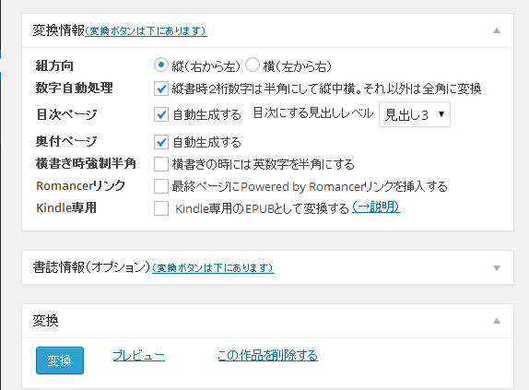This screenshot has height=390, width=529.
Task: Toggle 奥付ページ 自動生成する checkbox
Action: (x=161, y=142)
